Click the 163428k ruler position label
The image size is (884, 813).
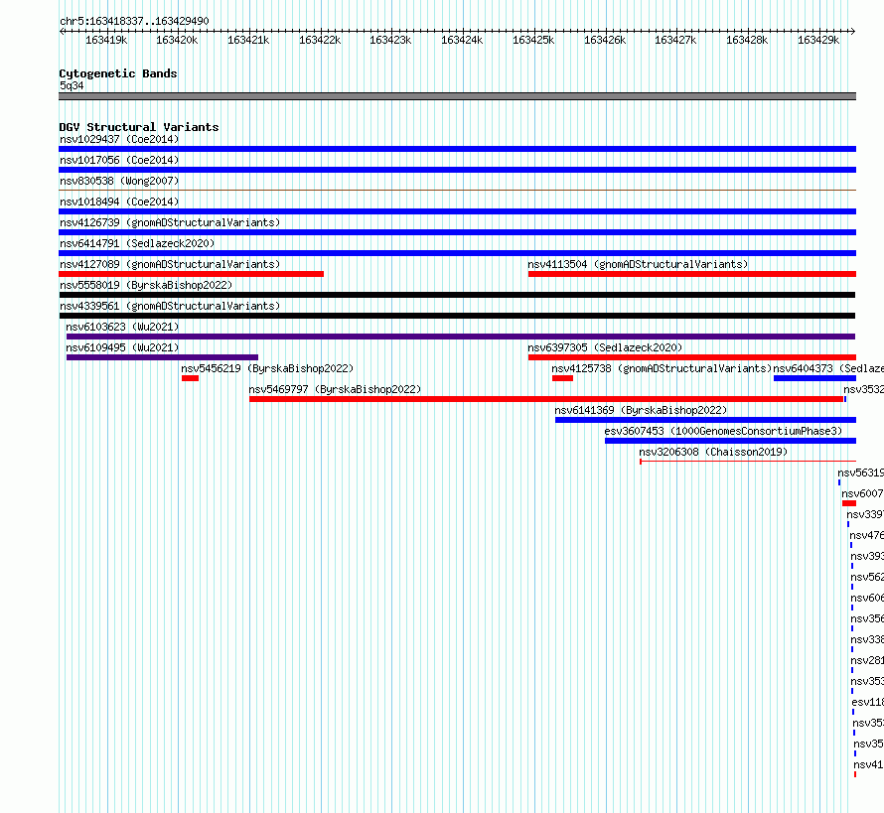tap(747, 41)
